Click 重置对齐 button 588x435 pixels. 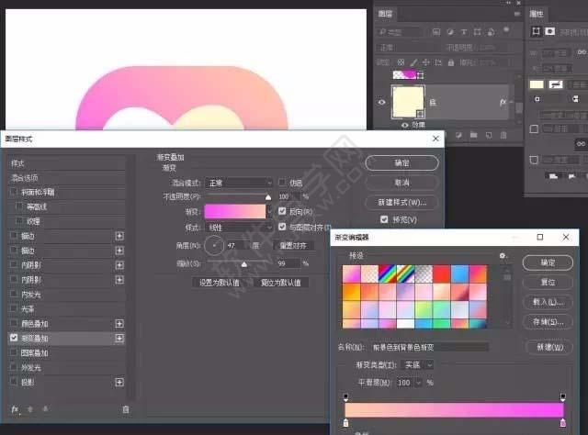pos(293,246)
